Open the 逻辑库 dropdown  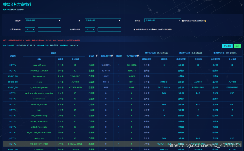point(43,20)
